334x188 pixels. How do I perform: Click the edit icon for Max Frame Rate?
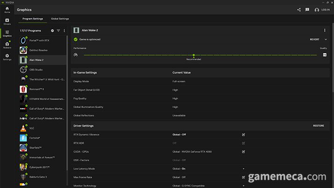[243, 177]
